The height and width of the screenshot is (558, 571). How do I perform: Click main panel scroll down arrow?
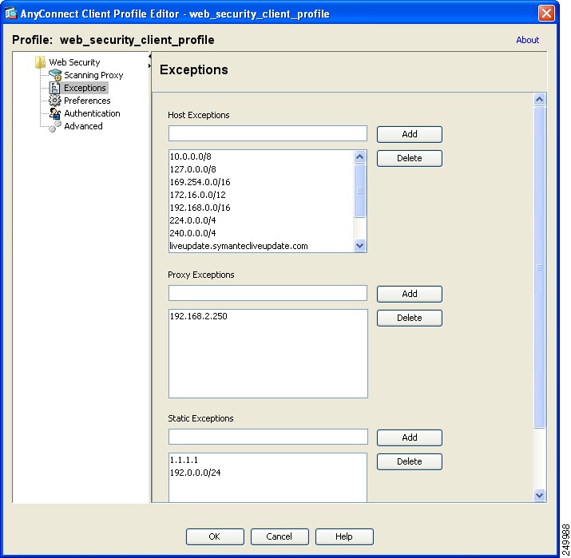pyautogui.click(x=539, y=495)
